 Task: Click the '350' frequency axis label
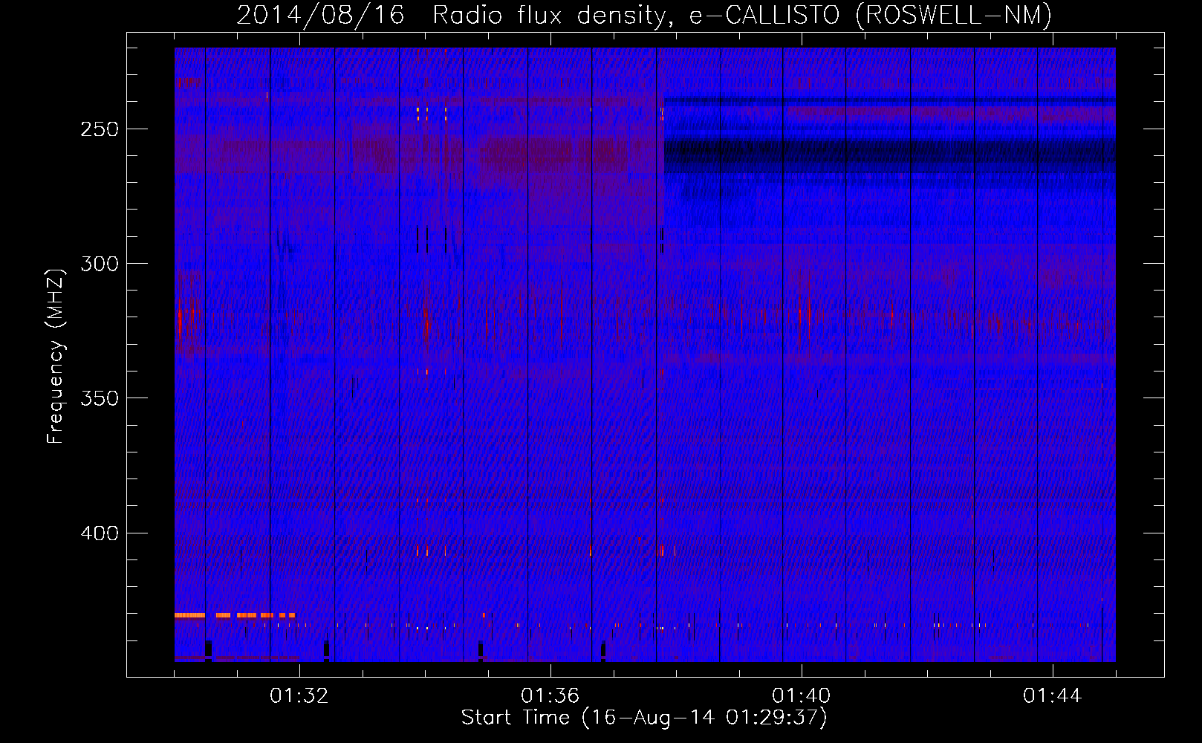click(100, 398)
